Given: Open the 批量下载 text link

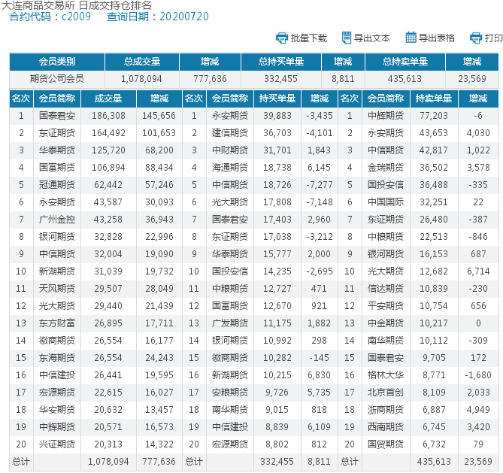Looking at the screenshot, I should click(x=308, y=38).
